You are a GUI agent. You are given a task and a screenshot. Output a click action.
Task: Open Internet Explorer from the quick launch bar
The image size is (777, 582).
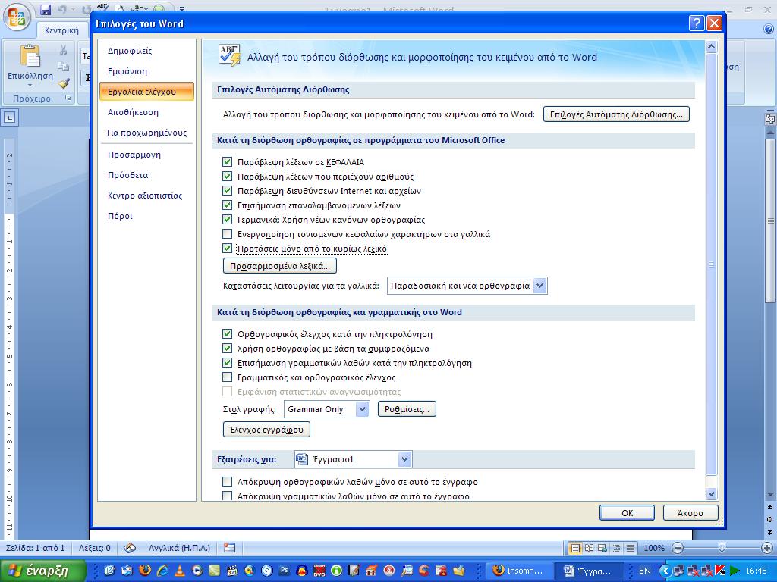click(162, 571)
